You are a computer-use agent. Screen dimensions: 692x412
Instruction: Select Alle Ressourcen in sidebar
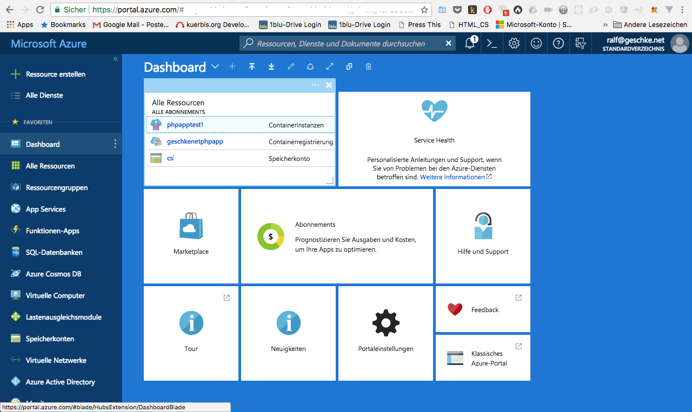coord(61,166)
